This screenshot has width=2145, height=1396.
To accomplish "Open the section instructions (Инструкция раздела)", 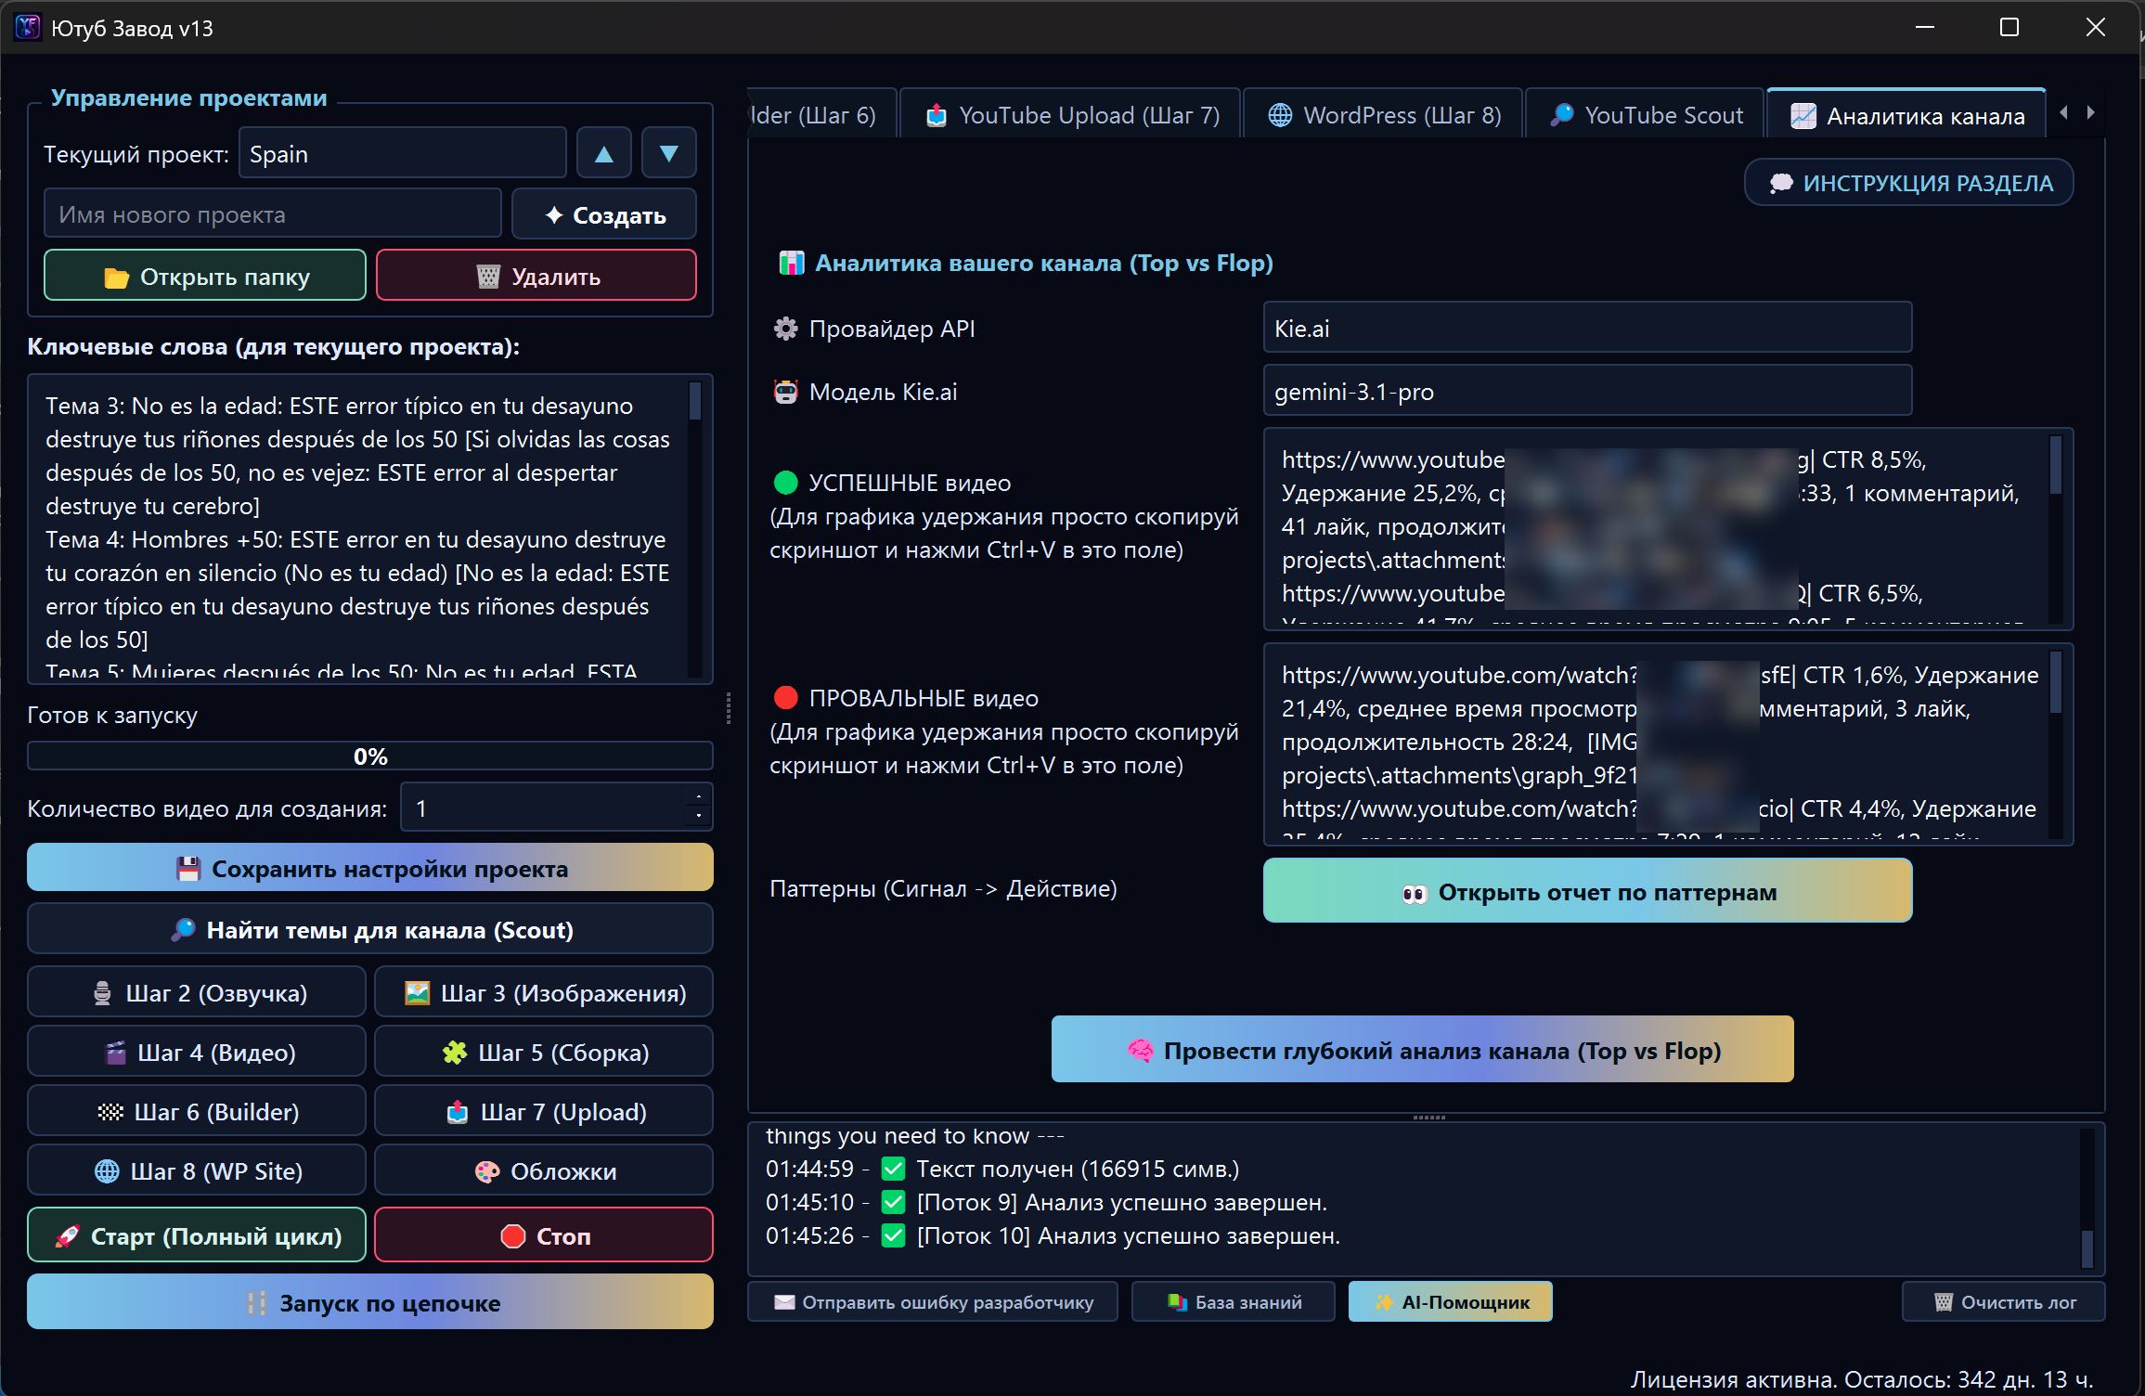I will click(x=1909, y=183).
